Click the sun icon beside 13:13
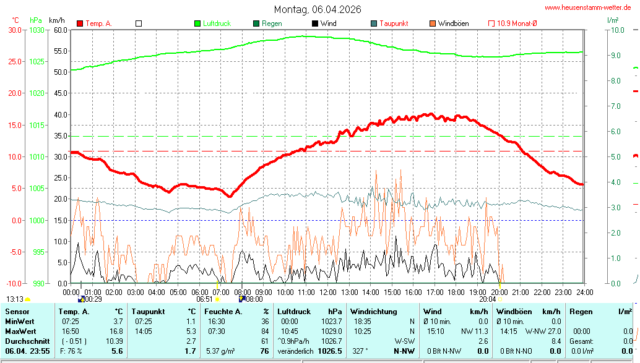This screenshot has height=363, width=640. pos(27,299)
